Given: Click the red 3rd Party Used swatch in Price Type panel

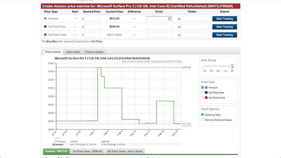Looking at the screenshot, I should (206, 98).
